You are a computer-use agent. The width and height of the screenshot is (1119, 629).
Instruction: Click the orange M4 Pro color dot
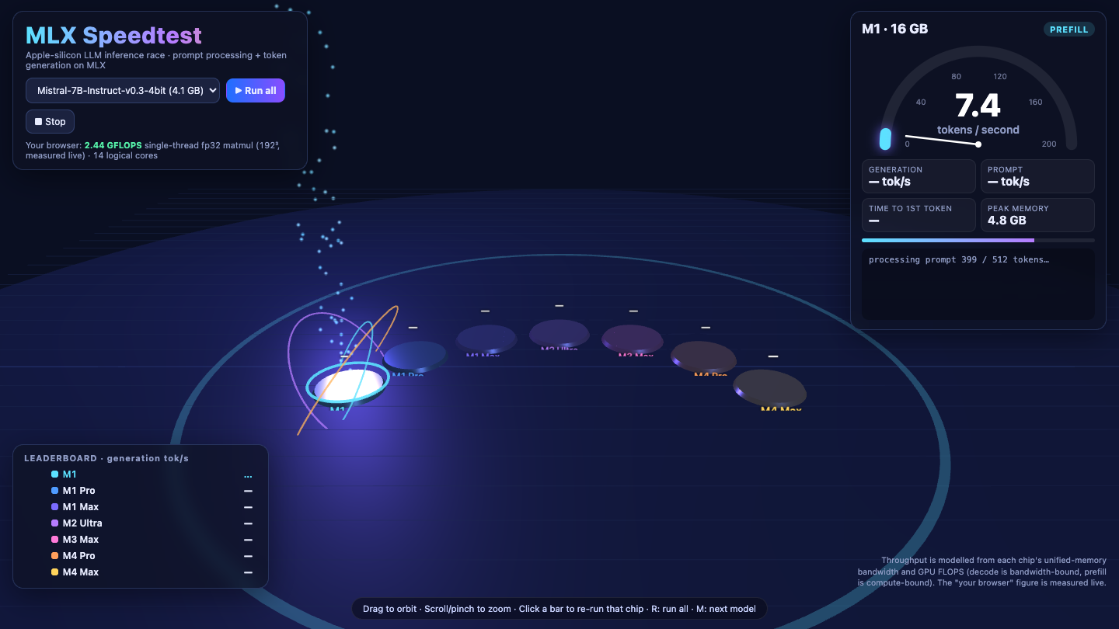(55, 556)
